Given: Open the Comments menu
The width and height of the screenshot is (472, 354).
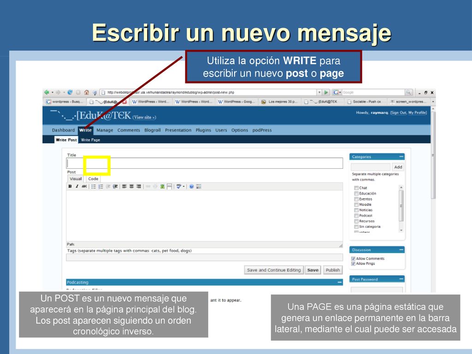Looking at the screenshot, I should pos(129,130).
